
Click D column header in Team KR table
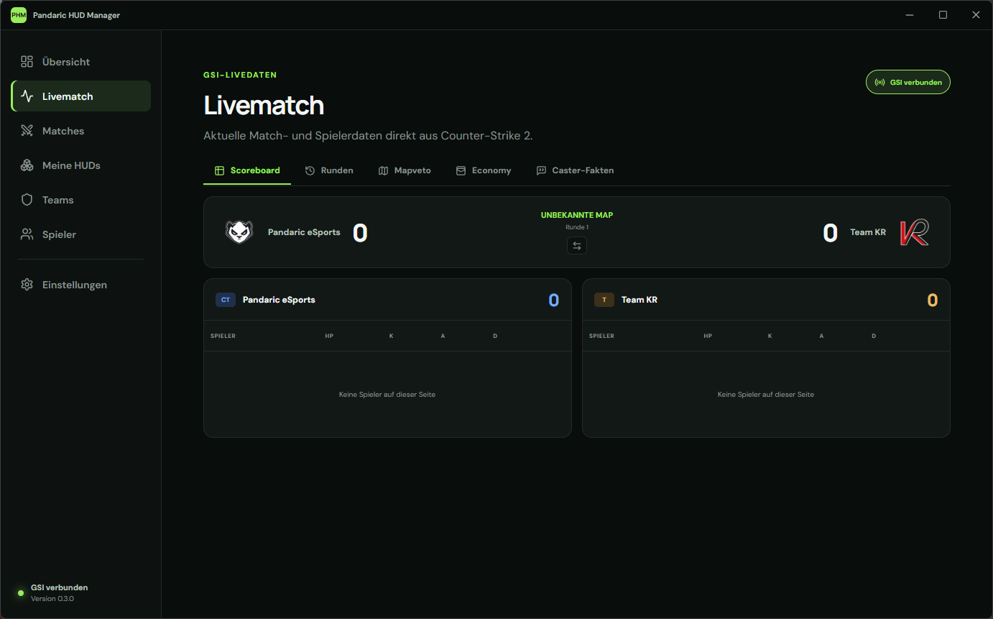[x=874, y=336]
